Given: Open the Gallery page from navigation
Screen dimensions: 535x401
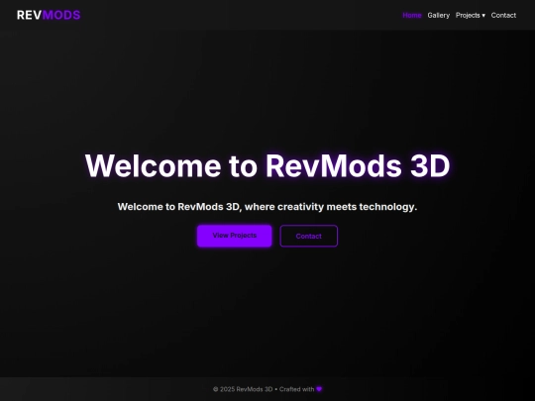Looking at the screenshot, I should [x=439, y=15].
